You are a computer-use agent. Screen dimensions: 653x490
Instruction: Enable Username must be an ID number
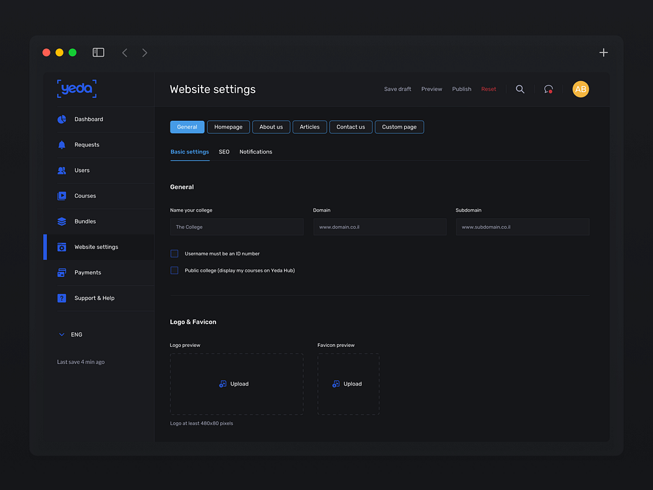pos(174,253)
